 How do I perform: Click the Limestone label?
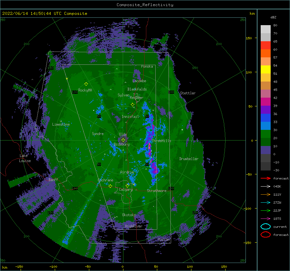point(61,124)
